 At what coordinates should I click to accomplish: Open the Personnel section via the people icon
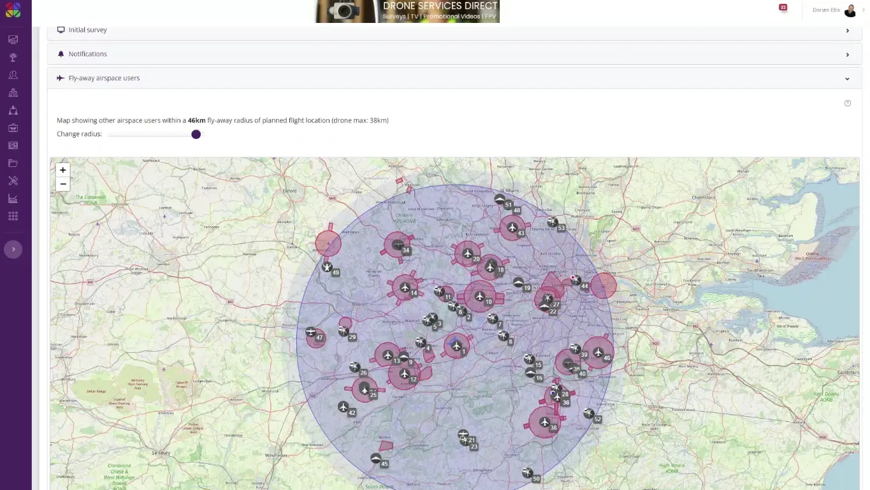click(13, 75)
